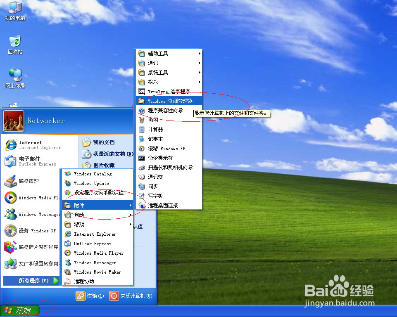Open Set Program Access and Defaults (设定程序访问和默认值)
397x317 pixels.
pyautogui.click(x=98, y=193)
